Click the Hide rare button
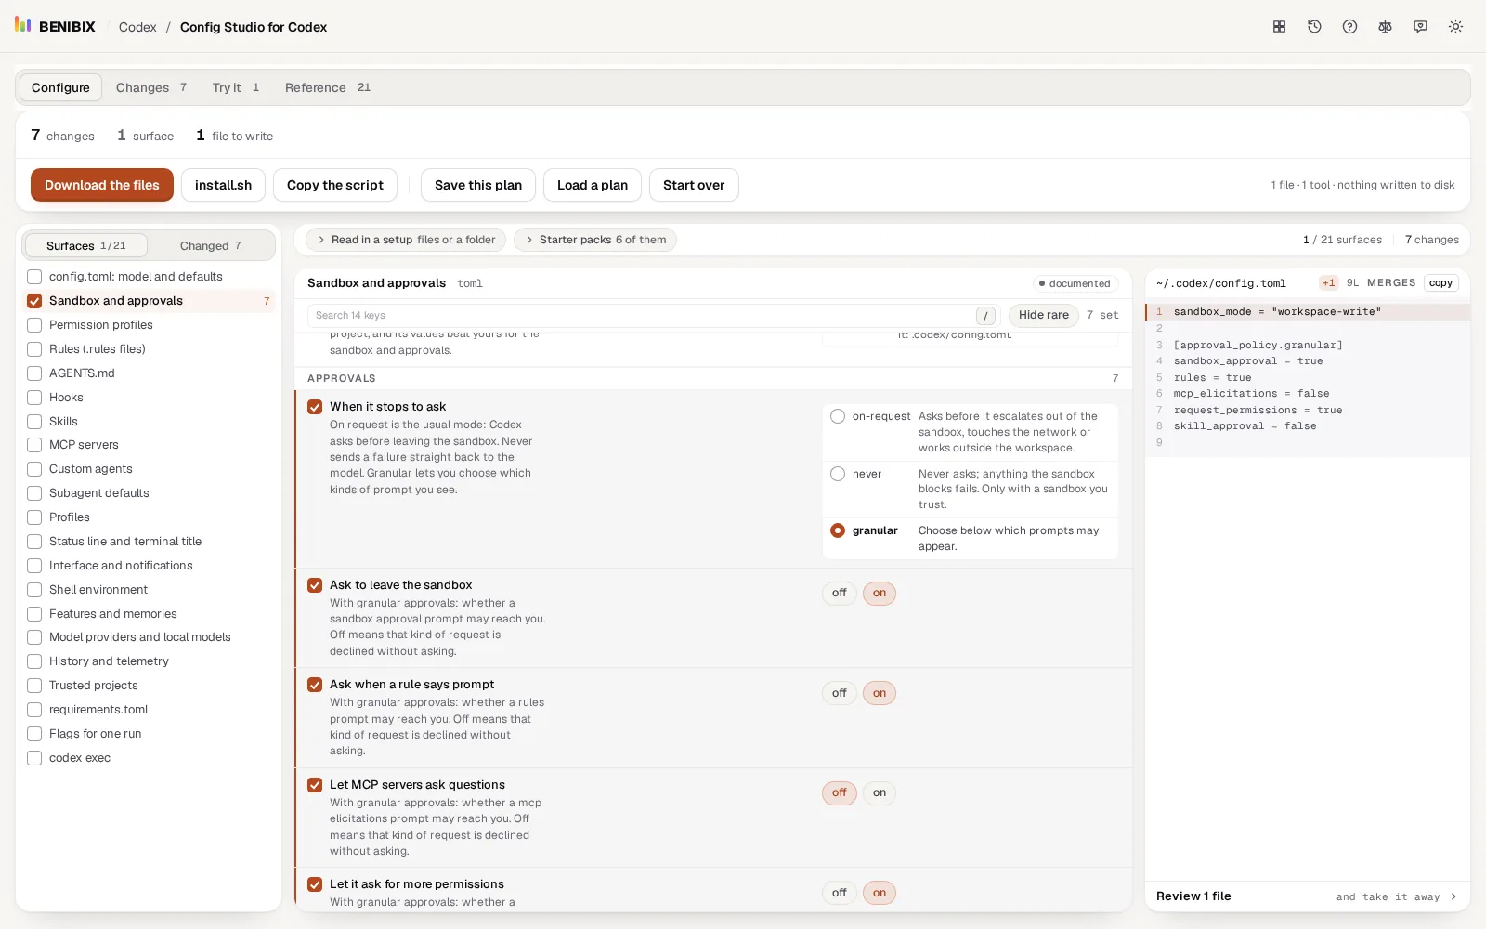 pyautogui.click(x=1044, y=316)
